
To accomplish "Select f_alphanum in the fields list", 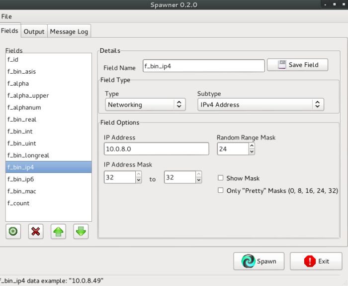I will 49,108.
